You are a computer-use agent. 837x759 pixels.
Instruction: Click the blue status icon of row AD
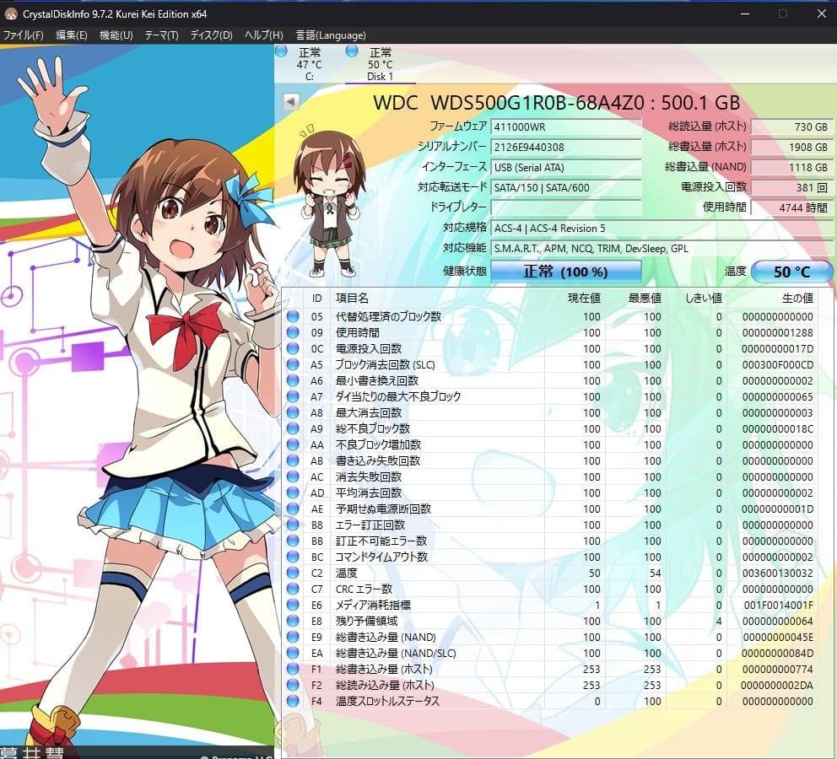[293, 493]
